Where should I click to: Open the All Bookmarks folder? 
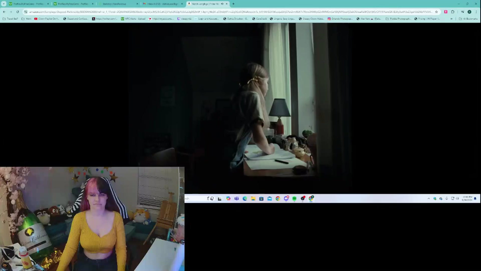pos(468,19)
